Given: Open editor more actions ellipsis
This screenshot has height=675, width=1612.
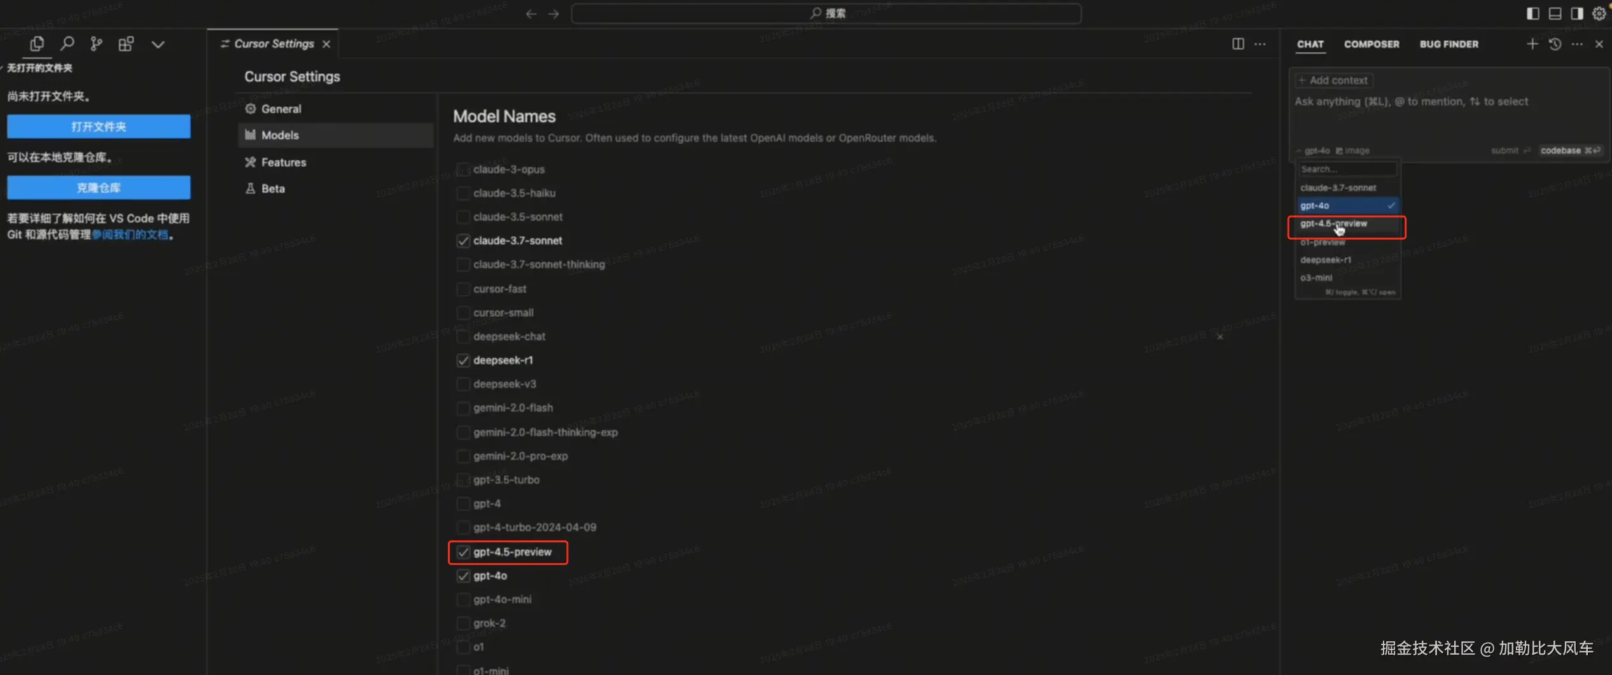Looking at the screenshot, I should click(1260, 44).
